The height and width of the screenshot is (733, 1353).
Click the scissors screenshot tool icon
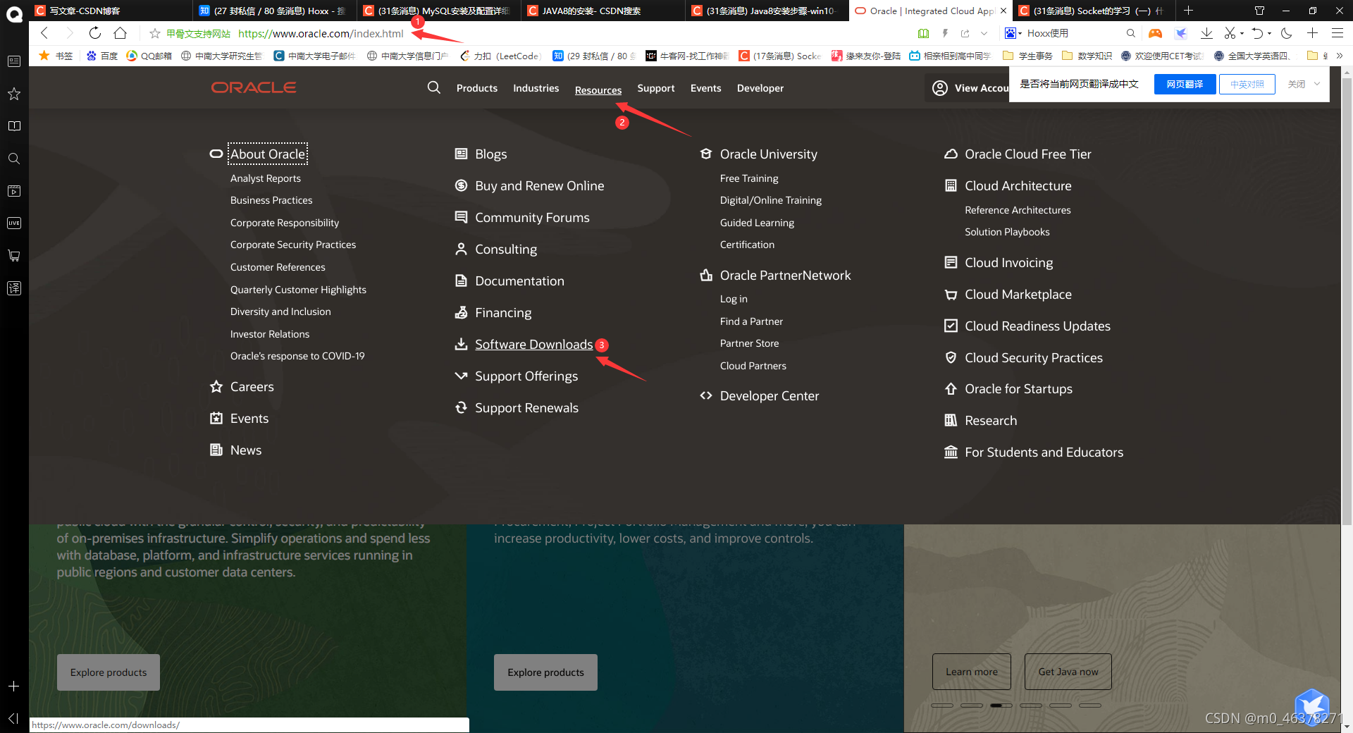[1230, 33]
